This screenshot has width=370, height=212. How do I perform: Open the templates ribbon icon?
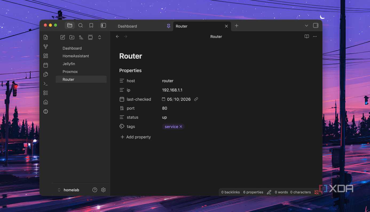coord(46,74)
